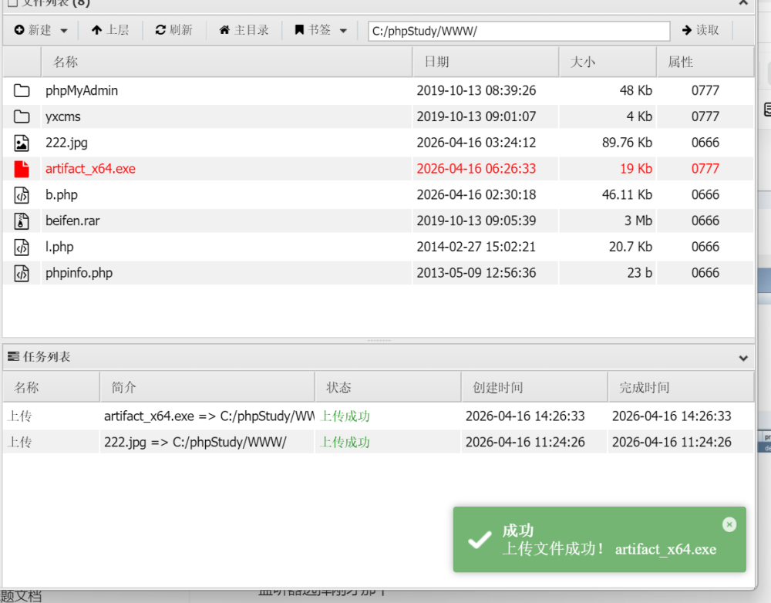The height and width of the screenshot is (603, 771).
Task: Select the 222.jpg image file icon
Action: pyautogui.click(x=22, y=143)
